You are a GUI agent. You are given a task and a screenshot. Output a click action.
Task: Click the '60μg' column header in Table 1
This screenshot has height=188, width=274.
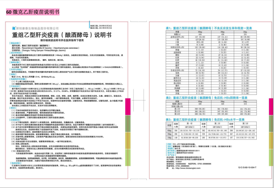(200, 32)
